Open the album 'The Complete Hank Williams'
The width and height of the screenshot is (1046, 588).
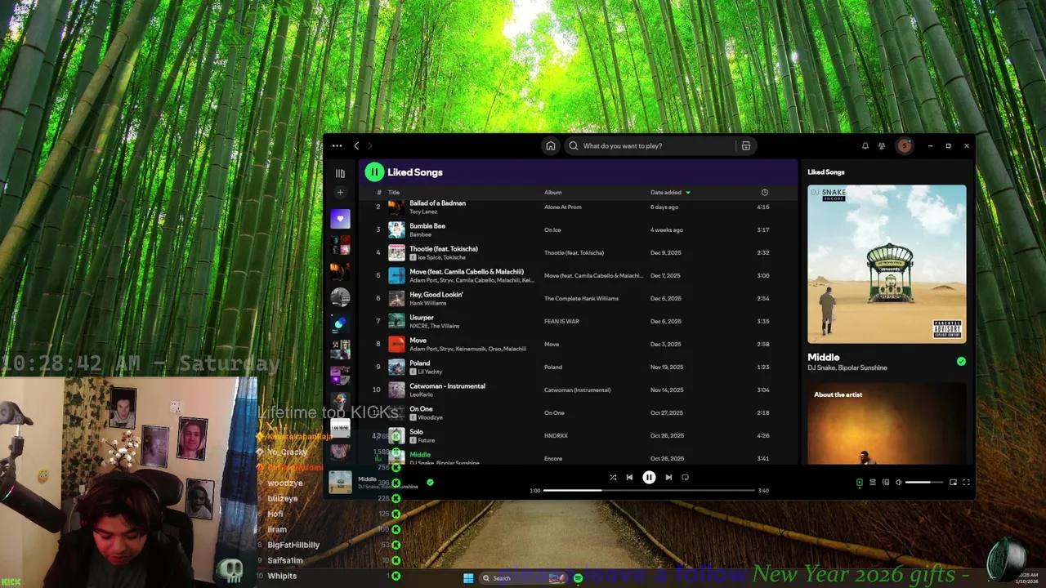tap(581, 298)
